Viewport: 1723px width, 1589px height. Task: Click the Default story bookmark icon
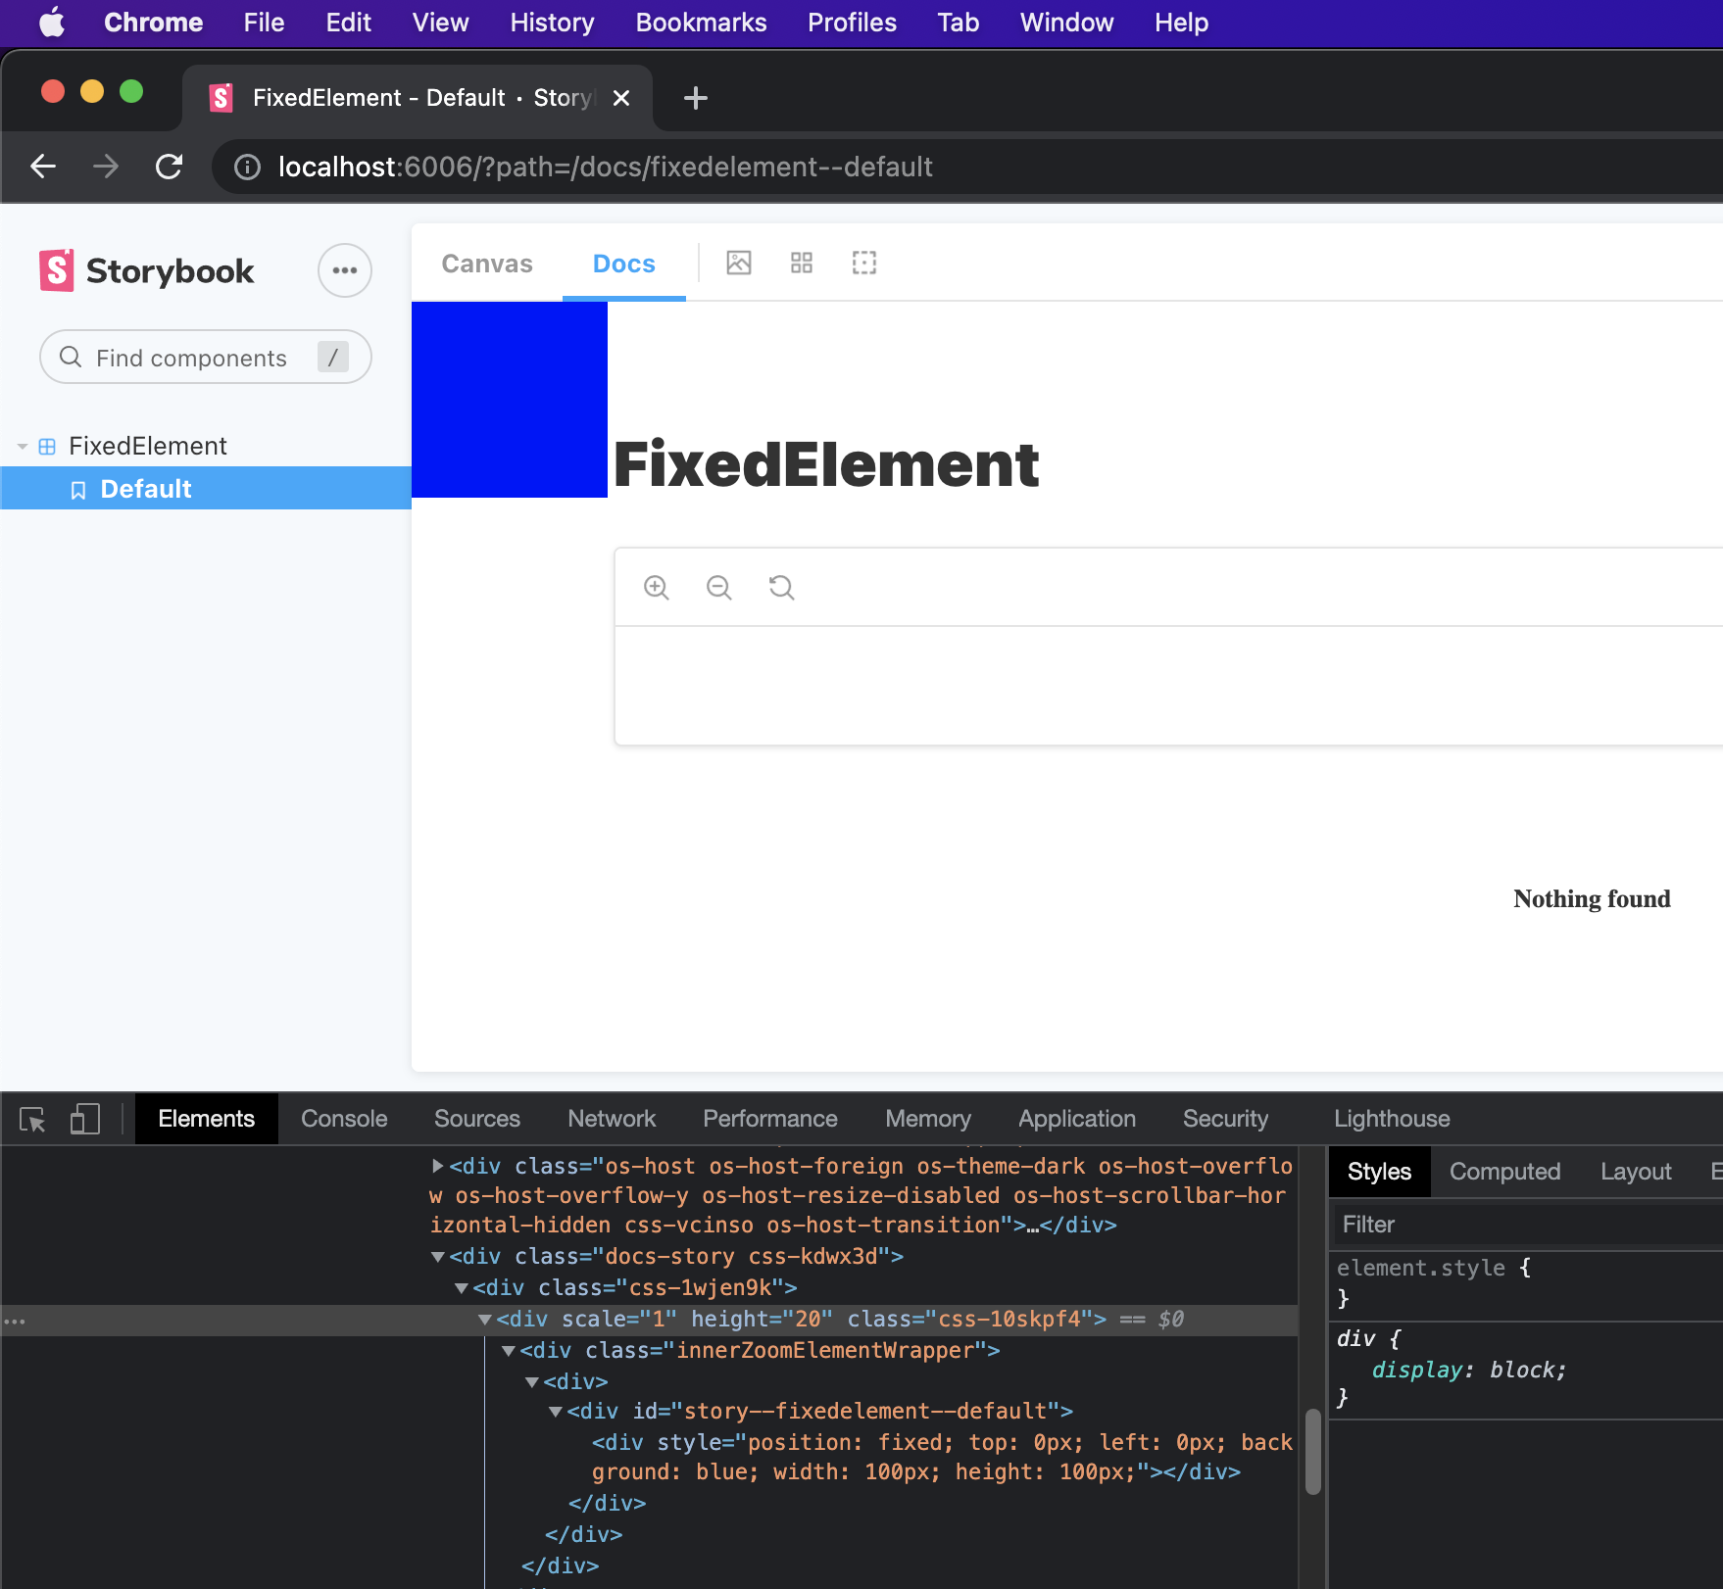78,490
